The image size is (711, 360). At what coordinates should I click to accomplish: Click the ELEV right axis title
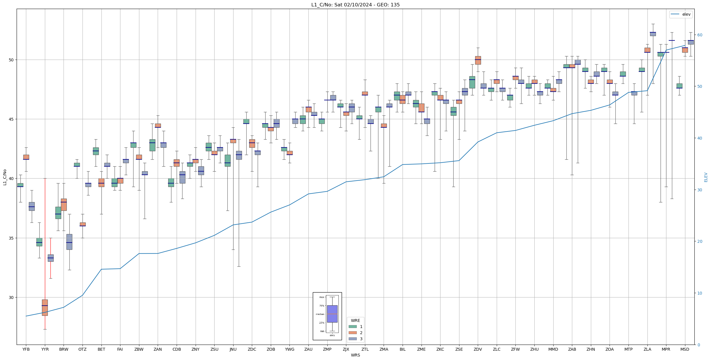click(706, 177)
